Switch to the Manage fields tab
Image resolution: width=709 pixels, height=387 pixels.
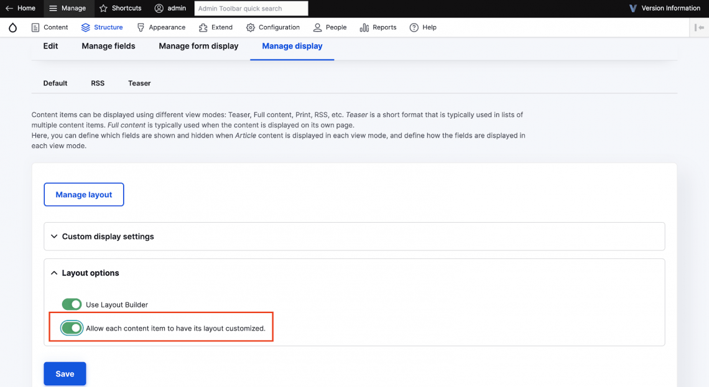[108, 46]
